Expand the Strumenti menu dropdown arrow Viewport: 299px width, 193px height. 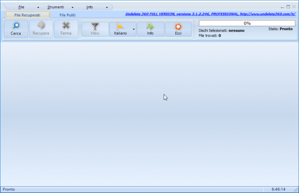72,7
